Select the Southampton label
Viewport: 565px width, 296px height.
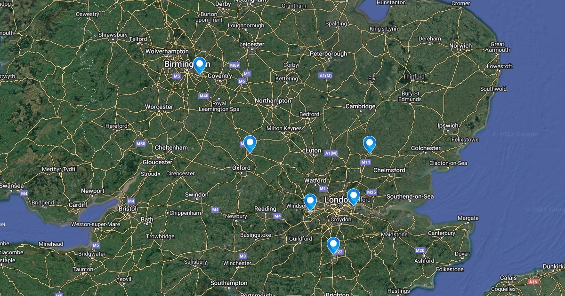coord(229,283)
